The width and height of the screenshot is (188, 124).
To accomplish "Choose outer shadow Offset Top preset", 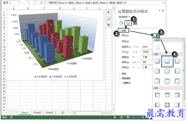I will [167, 81].
